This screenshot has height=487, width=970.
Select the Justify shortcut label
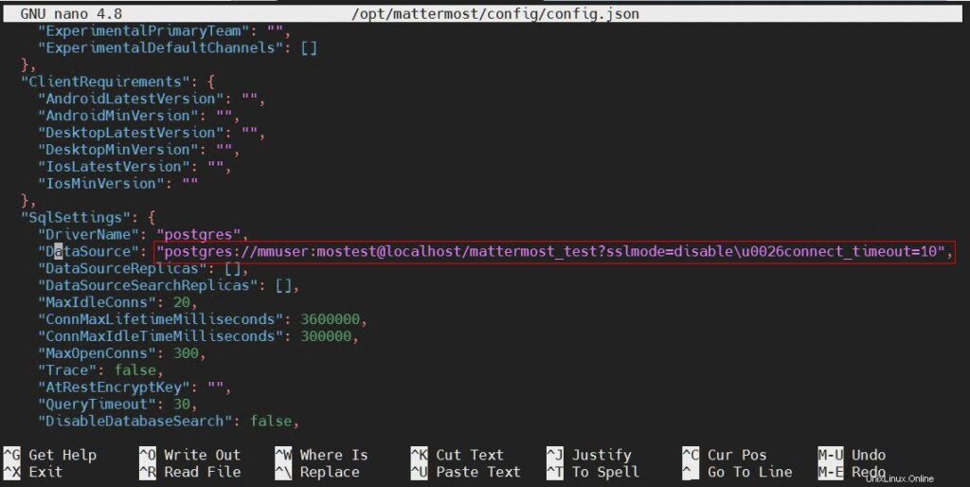[602, 455]
